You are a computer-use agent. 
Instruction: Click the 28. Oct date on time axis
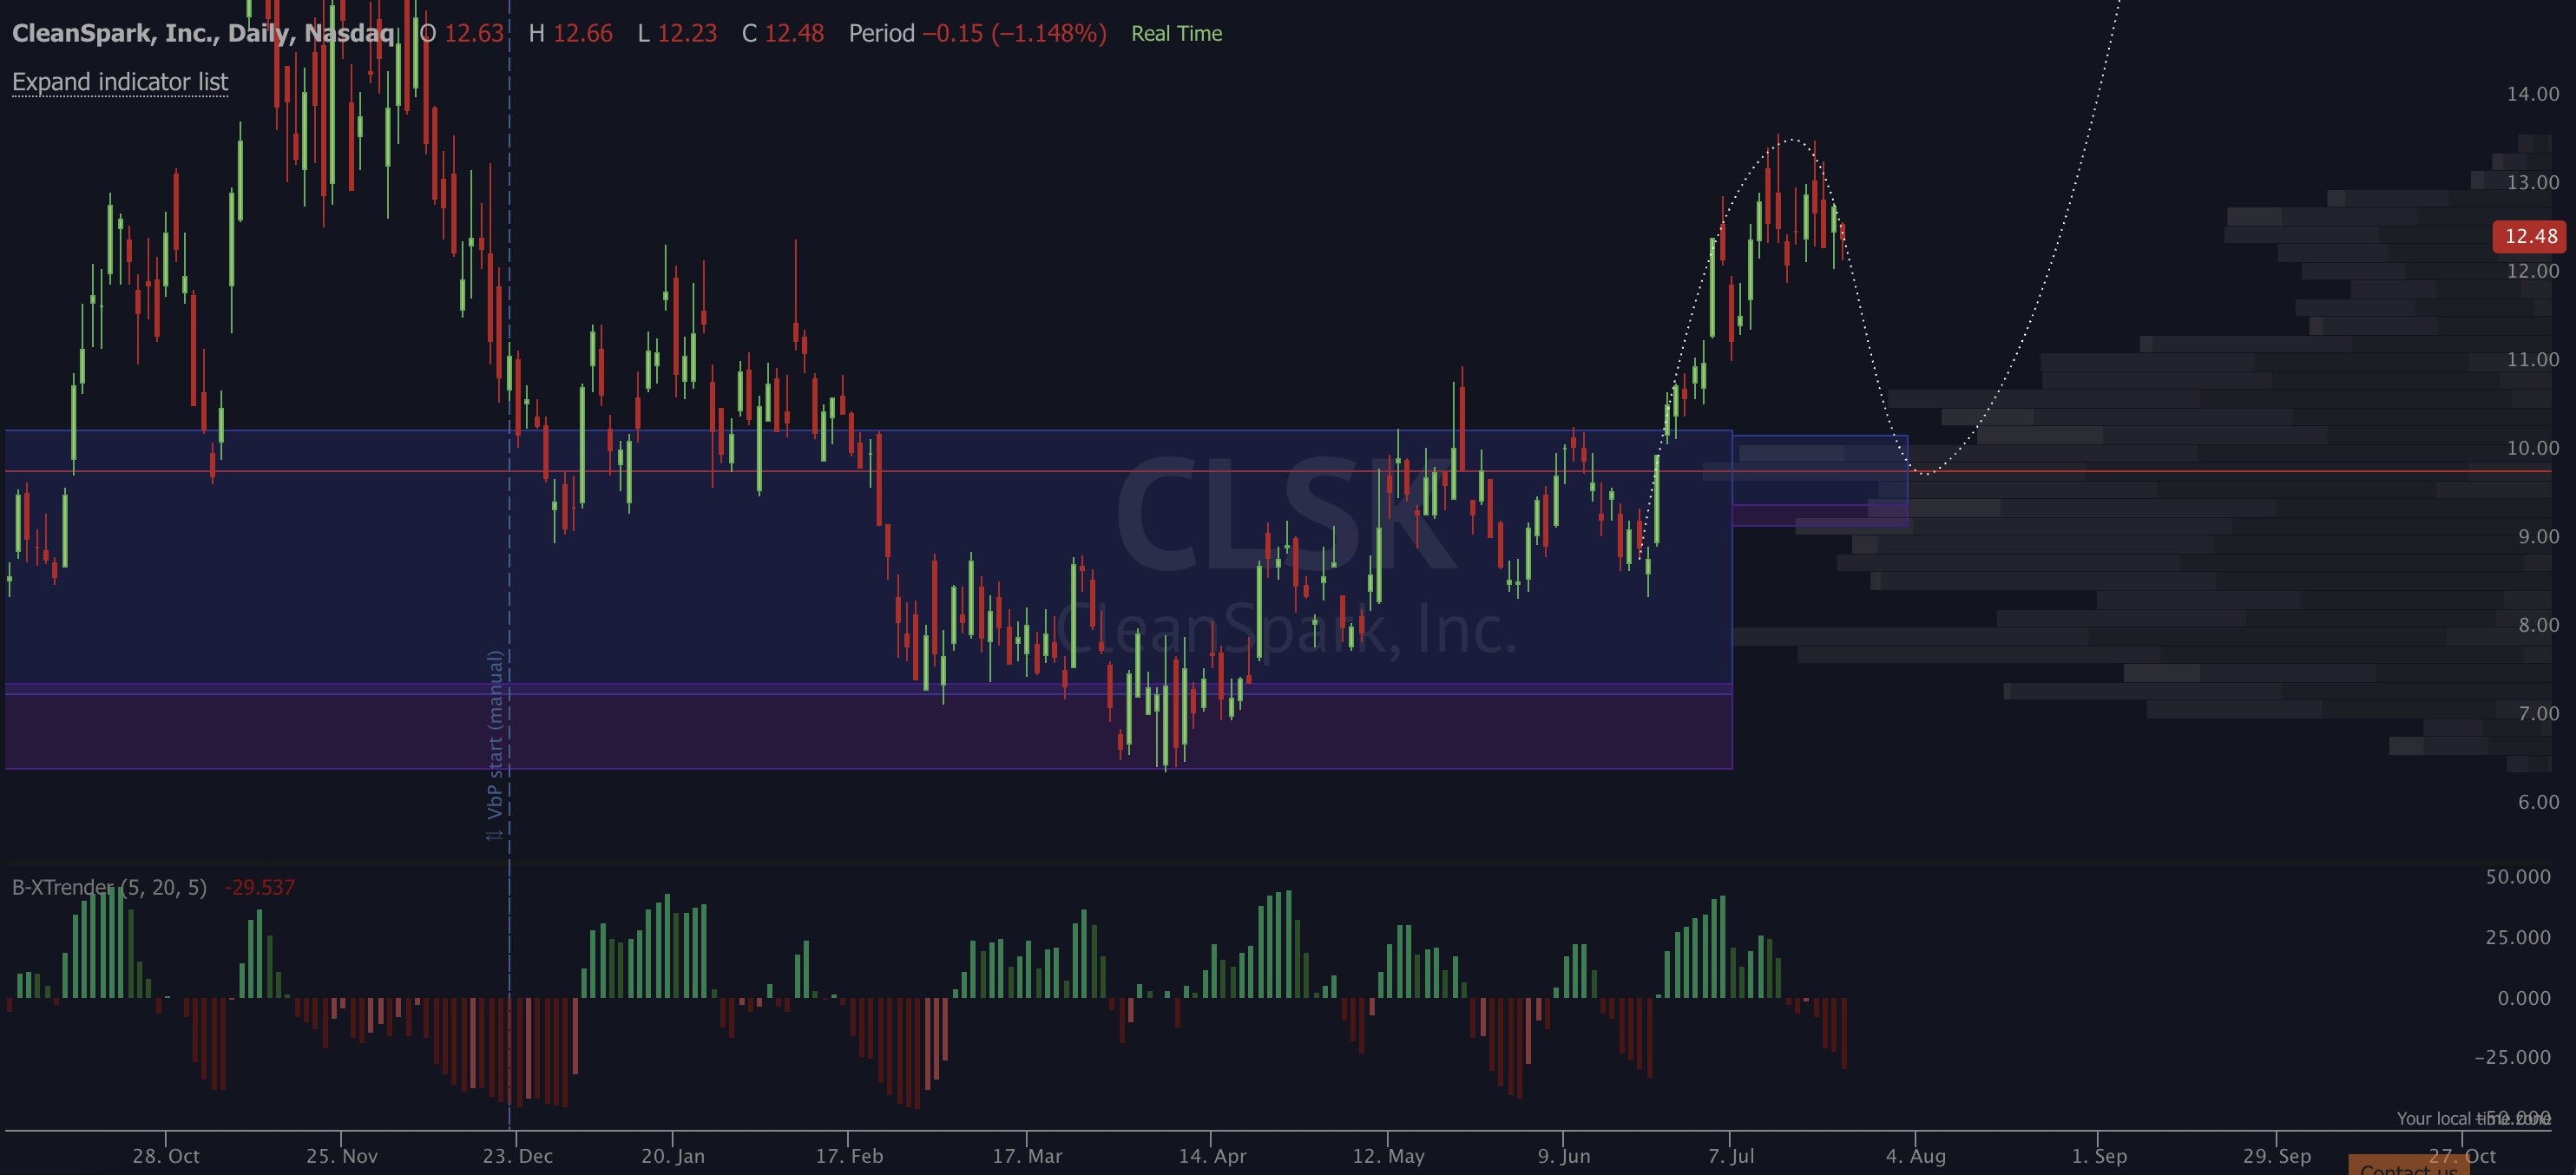166,1156
